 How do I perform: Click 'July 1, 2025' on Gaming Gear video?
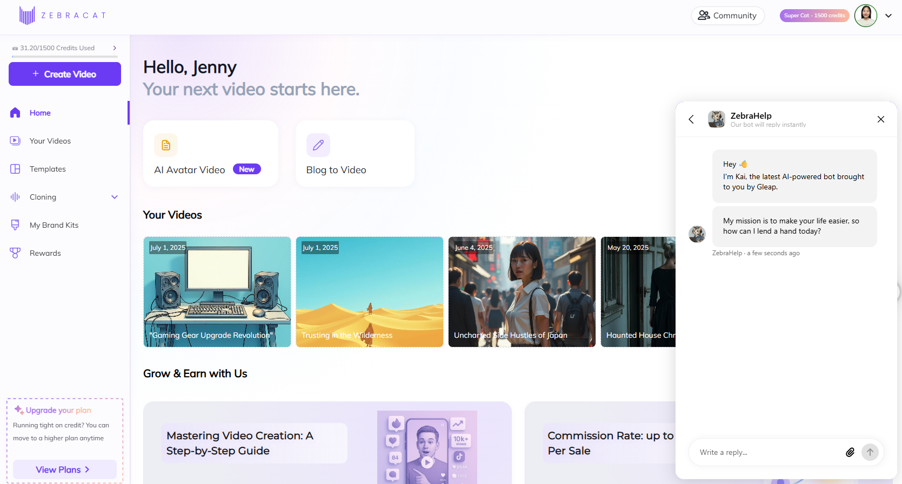click(168, 248)
